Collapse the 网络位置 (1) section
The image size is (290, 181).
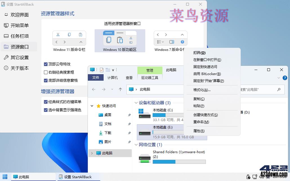click(136, 145)
